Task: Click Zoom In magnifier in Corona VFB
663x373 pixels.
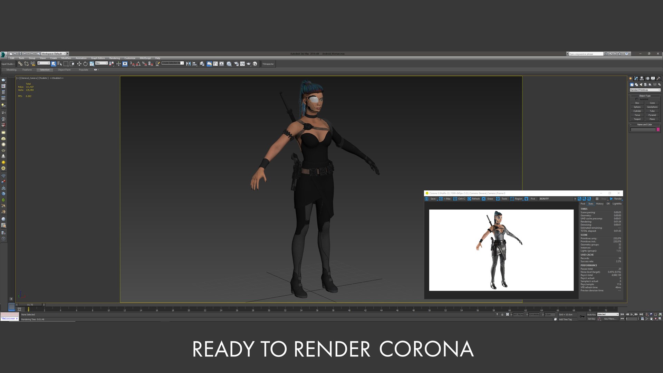Action: pos(579,199)
